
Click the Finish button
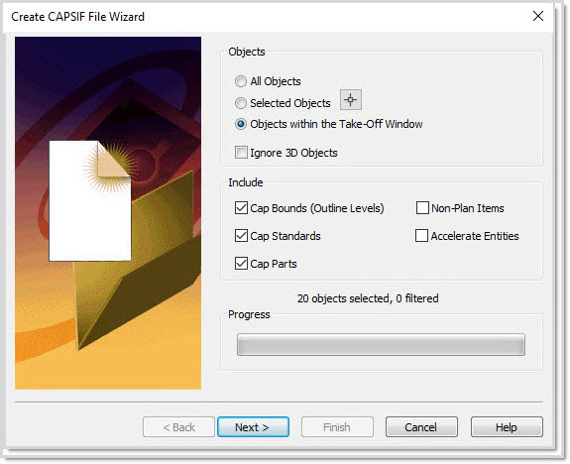coord(337,427)
